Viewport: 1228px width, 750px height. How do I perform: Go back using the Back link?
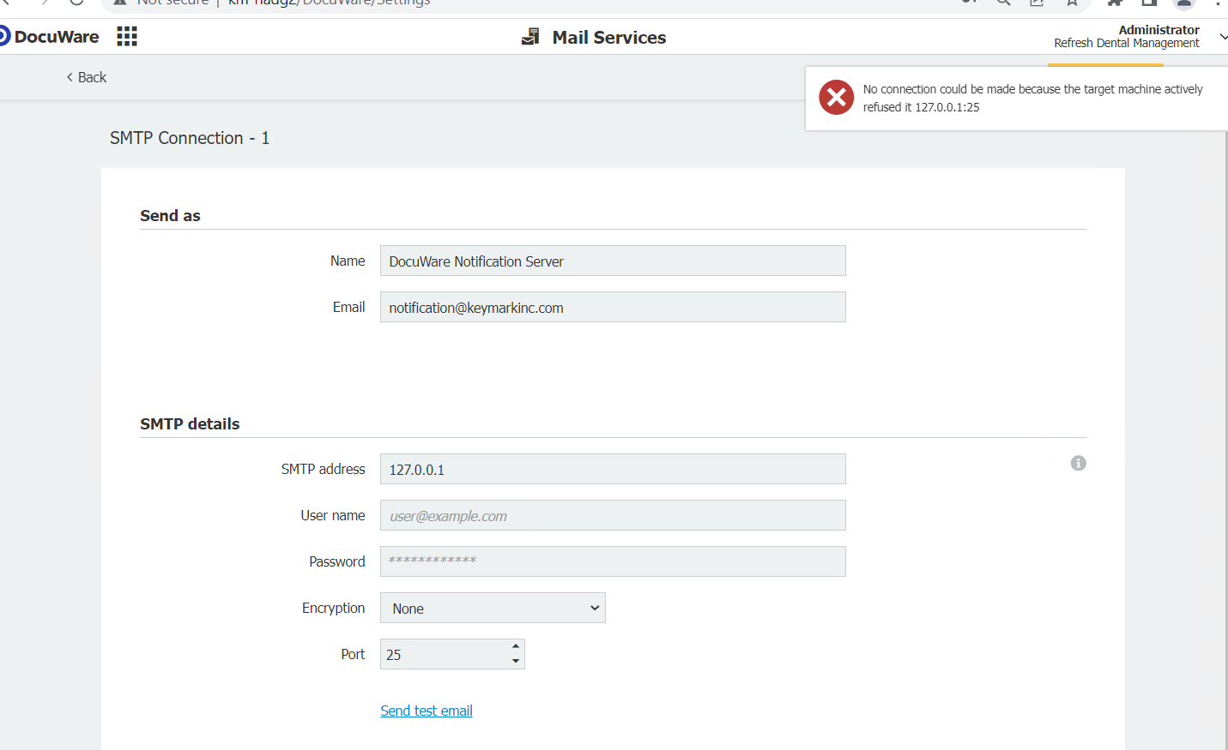coord(87,77)
